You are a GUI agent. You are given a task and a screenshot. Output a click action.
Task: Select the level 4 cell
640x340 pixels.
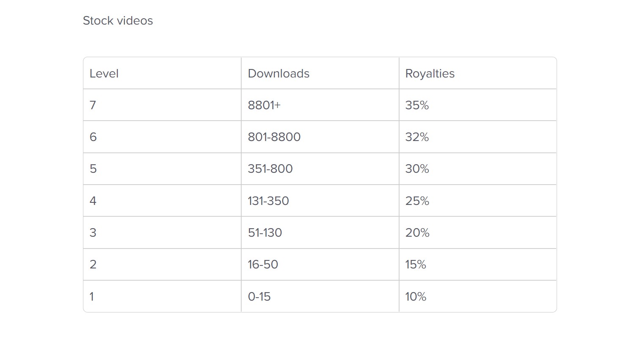click(x=93, y=201)
